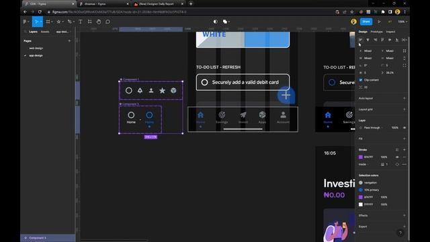The height and width of the screenshot is (242, 430).
Task: Open distribute spacing options
Action: (404, 40)
